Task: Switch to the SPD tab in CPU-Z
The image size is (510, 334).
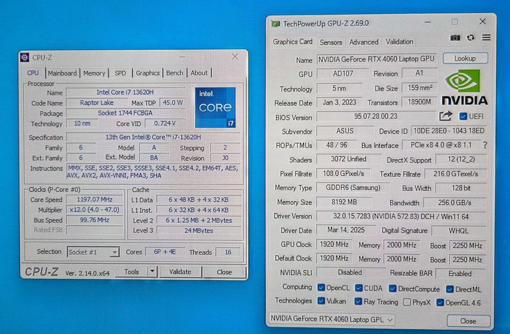Action: click(120, 73)
